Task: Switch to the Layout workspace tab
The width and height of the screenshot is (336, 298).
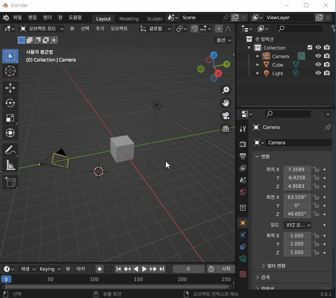Action: (103, 19)
